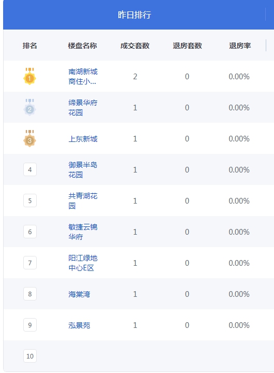The height and width of the screenshot is (373, 274).
Task: Select the rank 4 badge
Action: [30, 169]
